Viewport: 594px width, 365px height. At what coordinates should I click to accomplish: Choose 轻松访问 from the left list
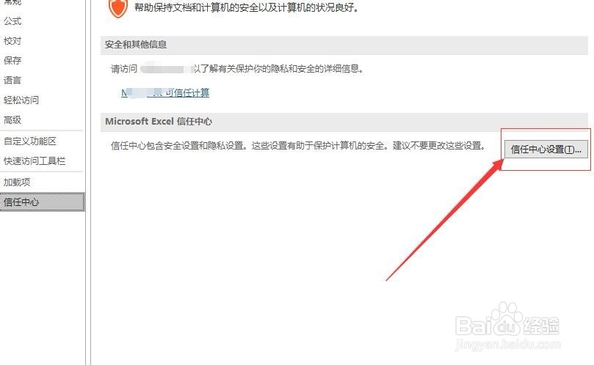[x=21, y=100]
